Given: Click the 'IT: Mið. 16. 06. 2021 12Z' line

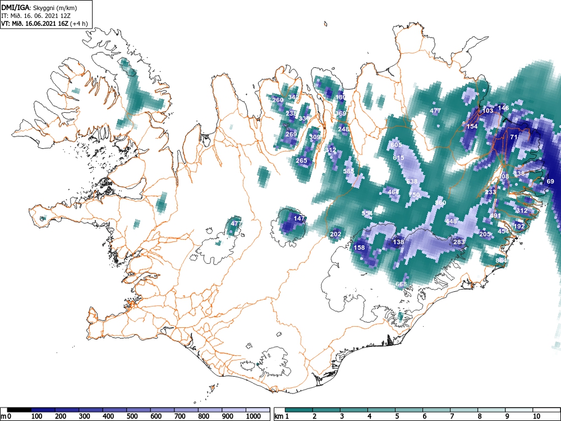Looking at the screenshot, I should coord(37,16).
